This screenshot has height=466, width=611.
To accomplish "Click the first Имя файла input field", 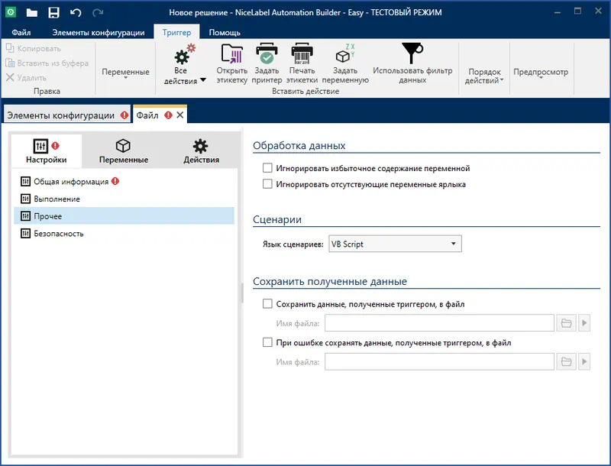I will pyautogui.click(x=439, y=323).
